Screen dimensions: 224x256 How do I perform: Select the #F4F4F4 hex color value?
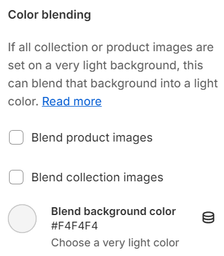tap(74, 226)
